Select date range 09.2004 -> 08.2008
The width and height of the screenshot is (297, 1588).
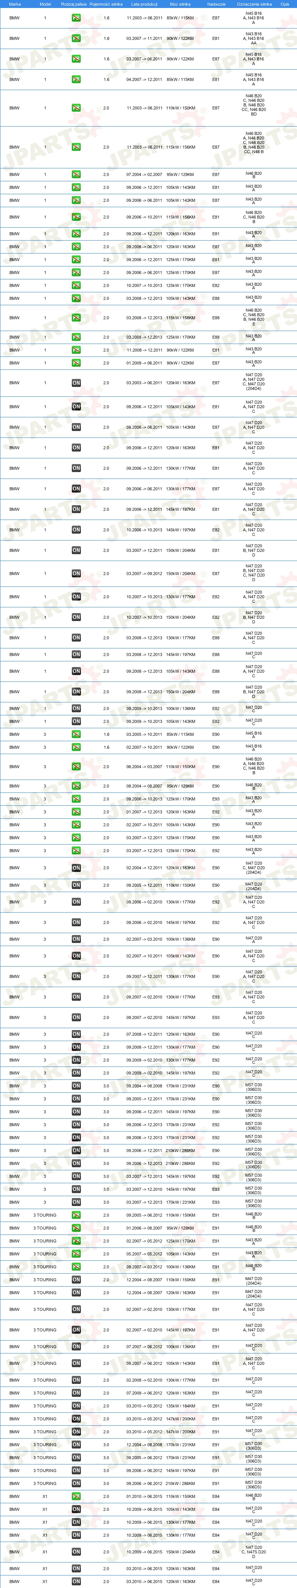144,1086
